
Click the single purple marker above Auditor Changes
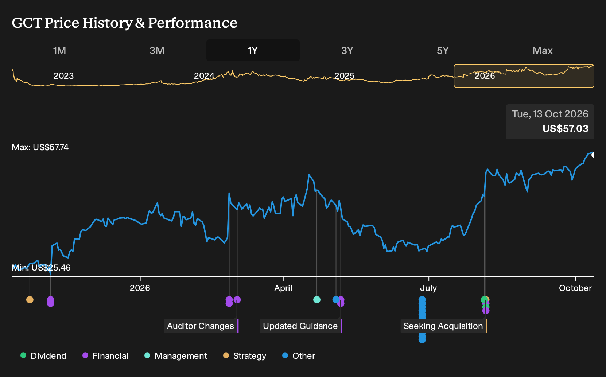click(x=237, y=300)
